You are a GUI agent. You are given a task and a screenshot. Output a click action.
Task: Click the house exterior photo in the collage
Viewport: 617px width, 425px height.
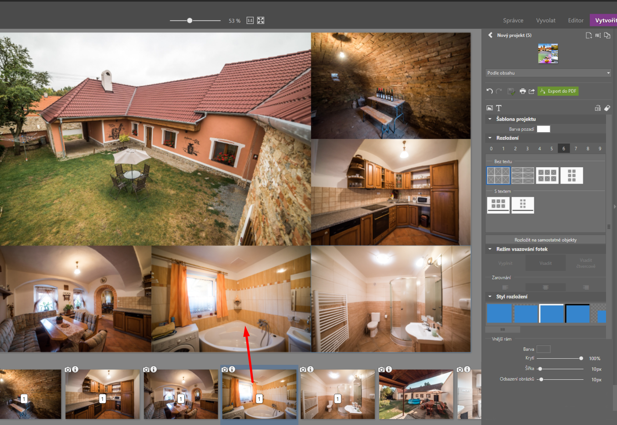pos(155,139)
